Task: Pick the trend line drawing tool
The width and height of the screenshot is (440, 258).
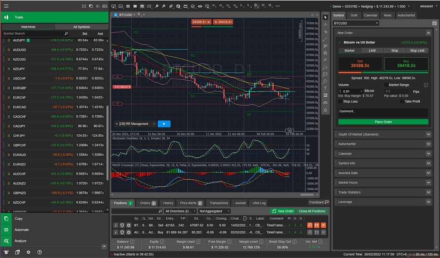Action: pos(325,39)
